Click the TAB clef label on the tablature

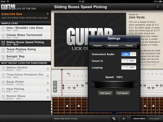click(x=55, y=86)
